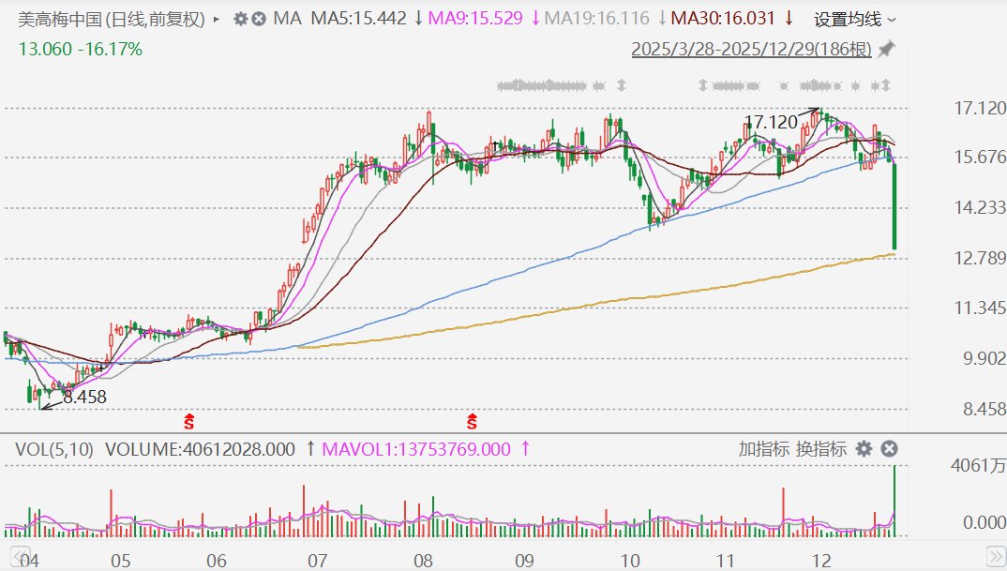Click the red S marker near May
Screen dimensions: 1007x571
click(188, 419)
